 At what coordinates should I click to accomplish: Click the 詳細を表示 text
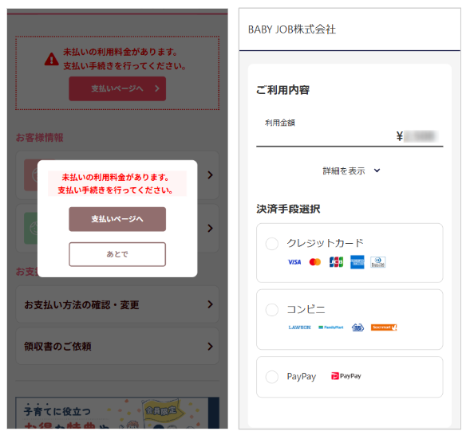(x=344, y=171)
